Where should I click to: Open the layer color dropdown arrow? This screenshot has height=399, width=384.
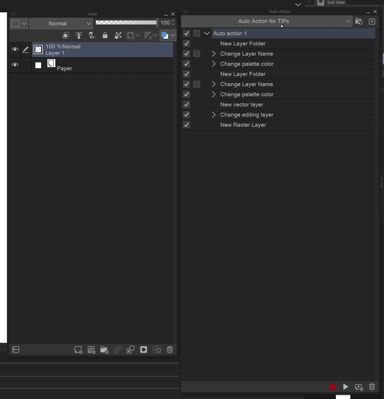[173, 35]
